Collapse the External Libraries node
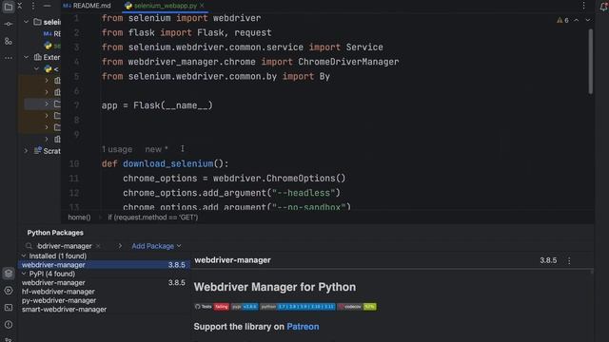609x342 pixels. point(26,57)
